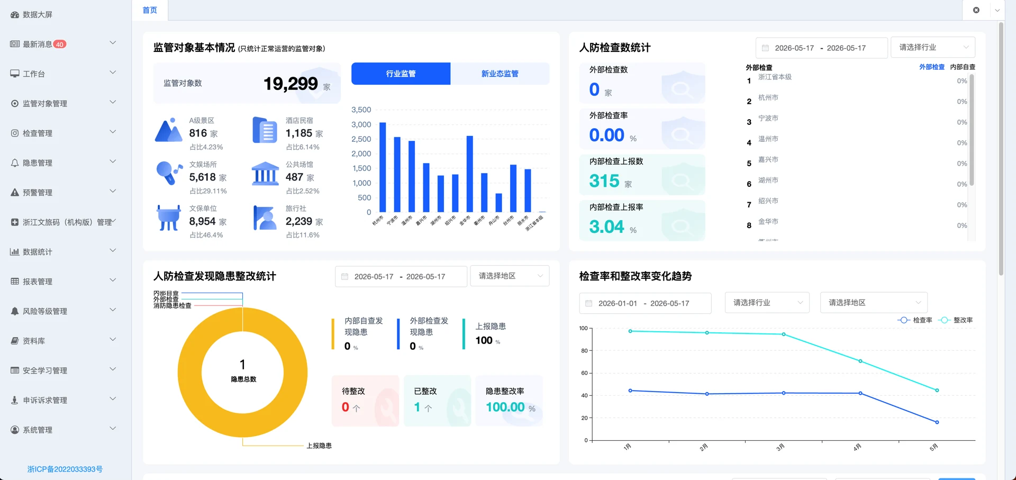This screenshot has height=480, width=1016.
Task: Open 请选择行业 dropdown in trend chart
Action: 767,303
